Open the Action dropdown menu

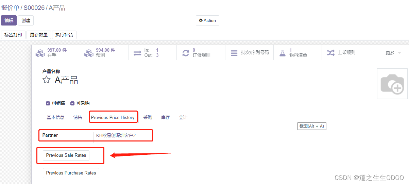tap(207, 20)
